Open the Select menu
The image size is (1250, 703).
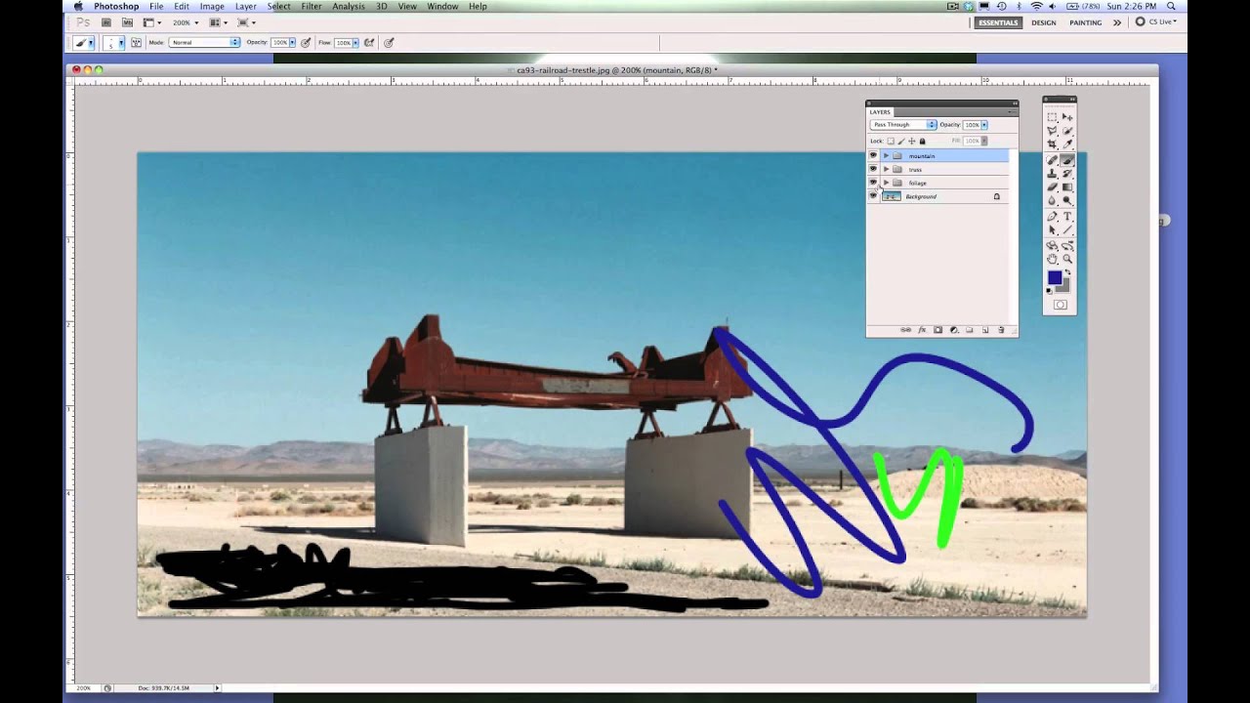point(278,6)
